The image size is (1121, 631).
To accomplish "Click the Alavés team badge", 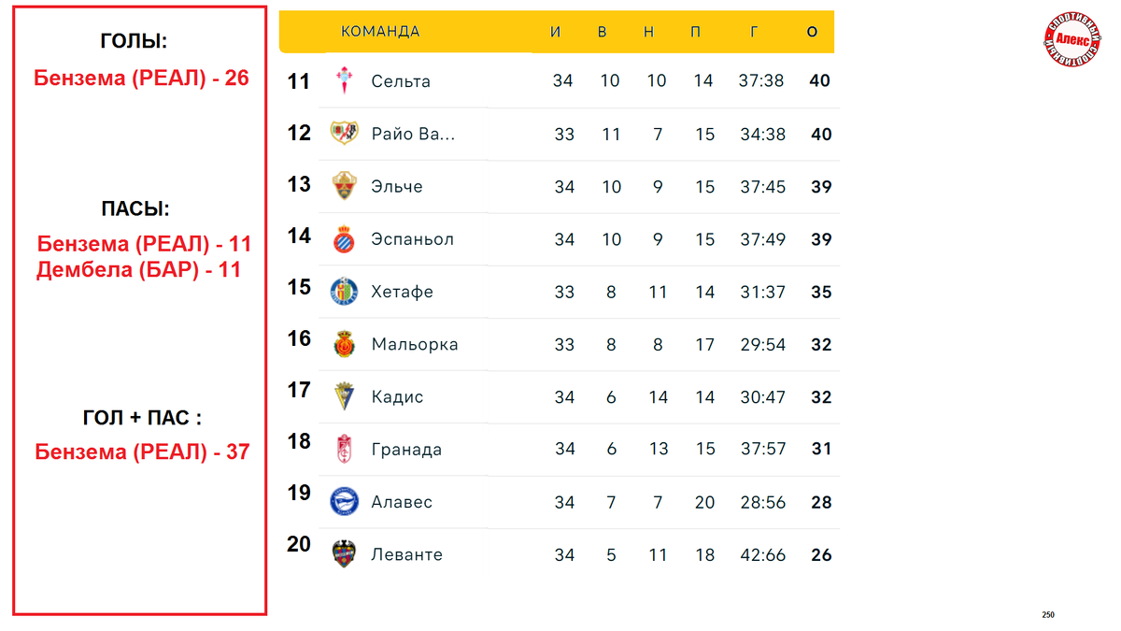I will (344, 502).
